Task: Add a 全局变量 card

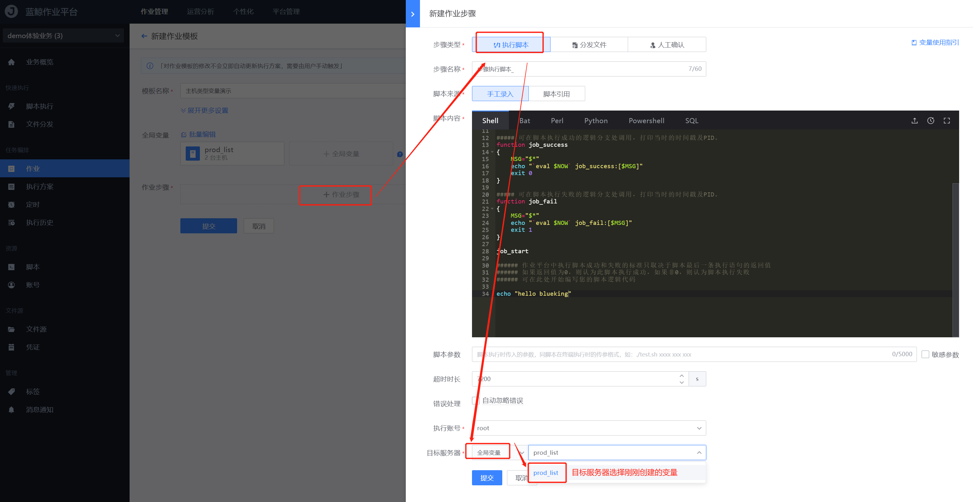Action: pyautogui.click(x=341, y=153)
